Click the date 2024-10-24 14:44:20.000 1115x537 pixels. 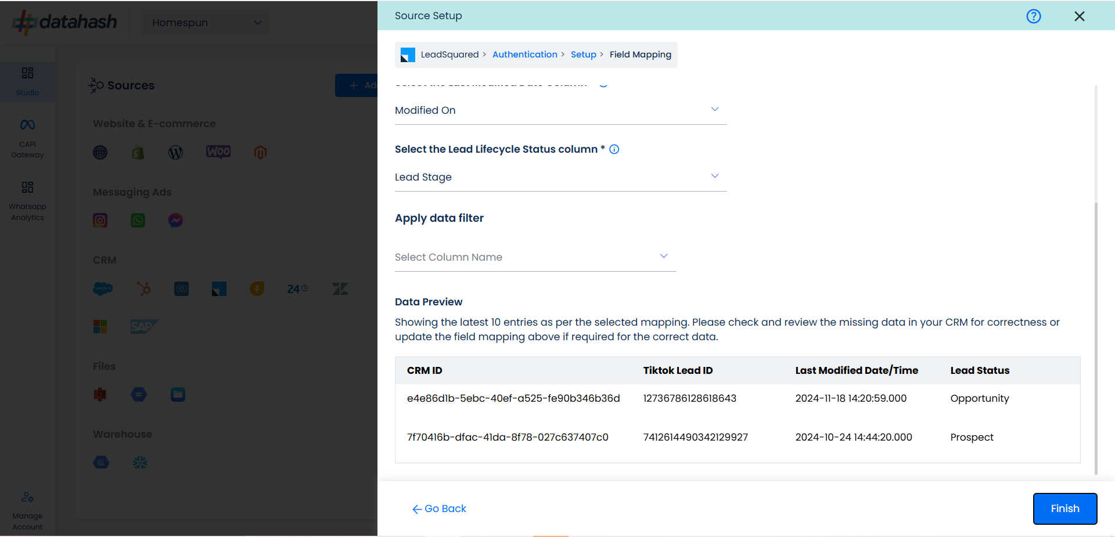[854, 437]
